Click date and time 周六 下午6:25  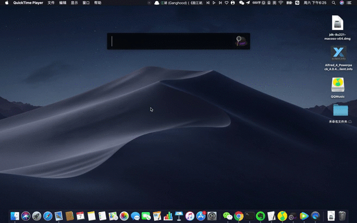(315, 3)
